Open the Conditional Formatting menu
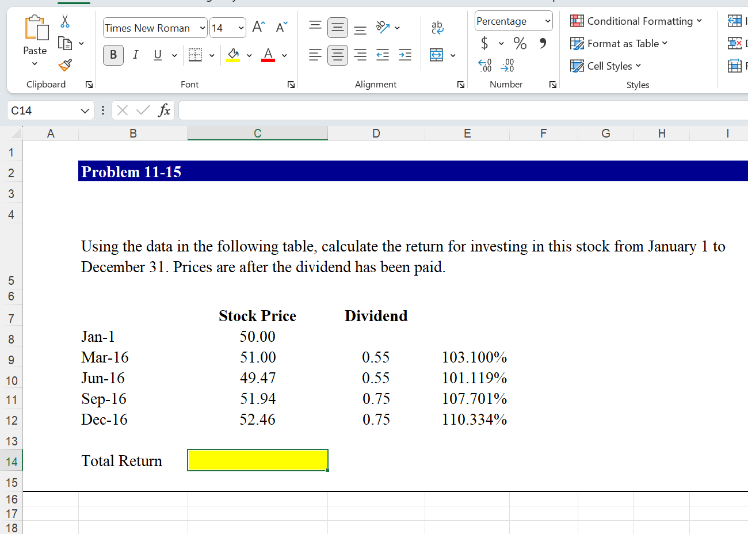The image size is (748, 534). pos(636,21)
